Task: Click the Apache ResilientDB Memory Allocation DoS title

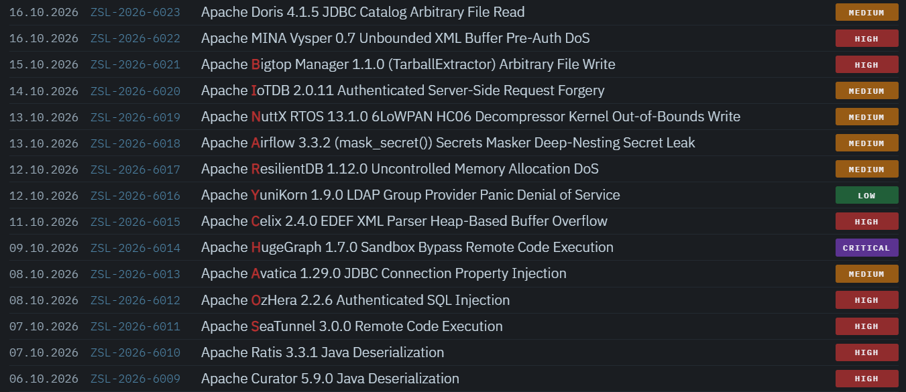Action: pyautogui.click(x=400, y=170)
